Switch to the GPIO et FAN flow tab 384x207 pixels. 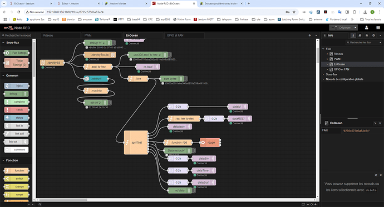[x=184, y=36]
